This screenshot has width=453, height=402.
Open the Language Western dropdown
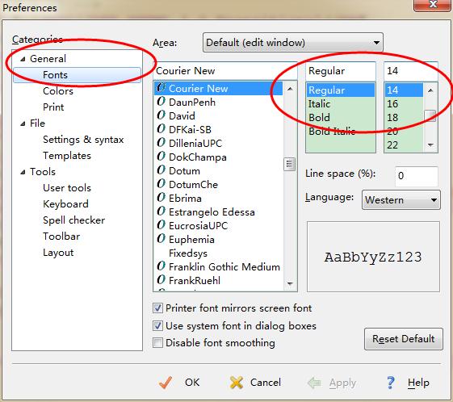point(401,200)
